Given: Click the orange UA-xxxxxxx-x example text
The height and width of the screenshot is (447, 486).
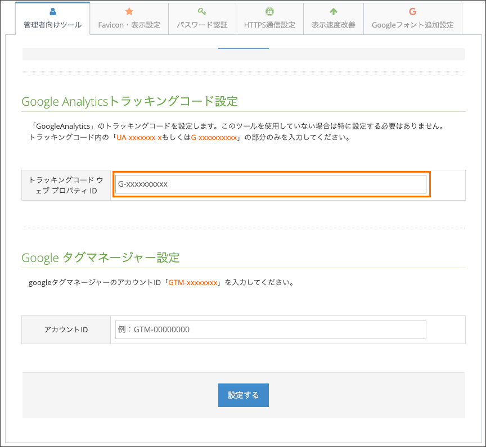Looking at the screenshot, I should pyautogui.click(x=139, y=138).
